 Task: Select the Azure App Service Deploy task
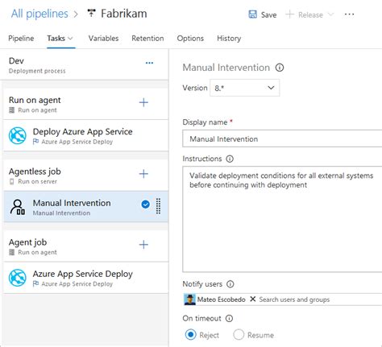click(x=85, y=278)
